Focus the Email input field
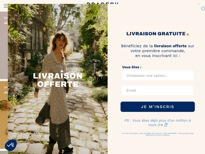Image resolution: width=205 pixels, height=154 pixels. point(157,90)
